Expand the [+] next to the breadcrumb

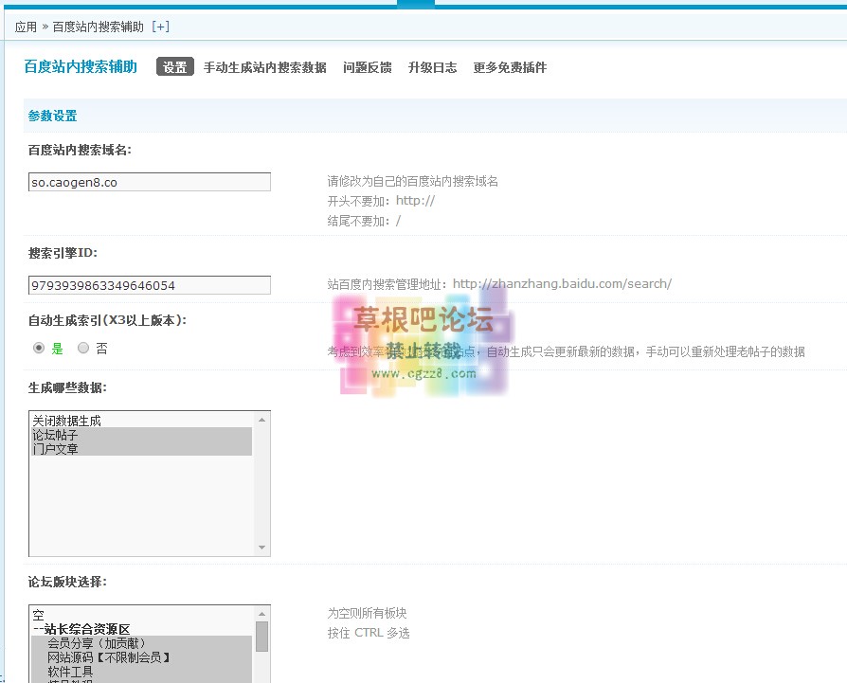(x=160, y=27)
